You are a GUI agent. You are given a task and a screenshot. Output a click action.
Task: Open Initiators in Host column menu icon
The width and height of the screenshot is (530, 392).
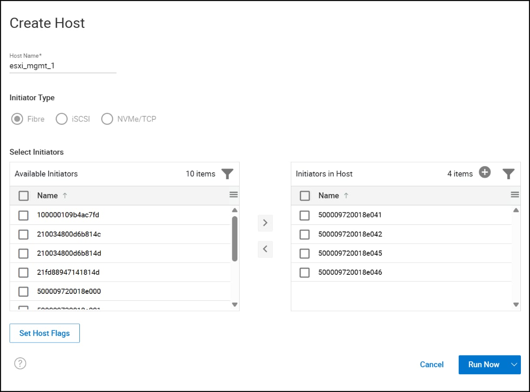[515, 195]
